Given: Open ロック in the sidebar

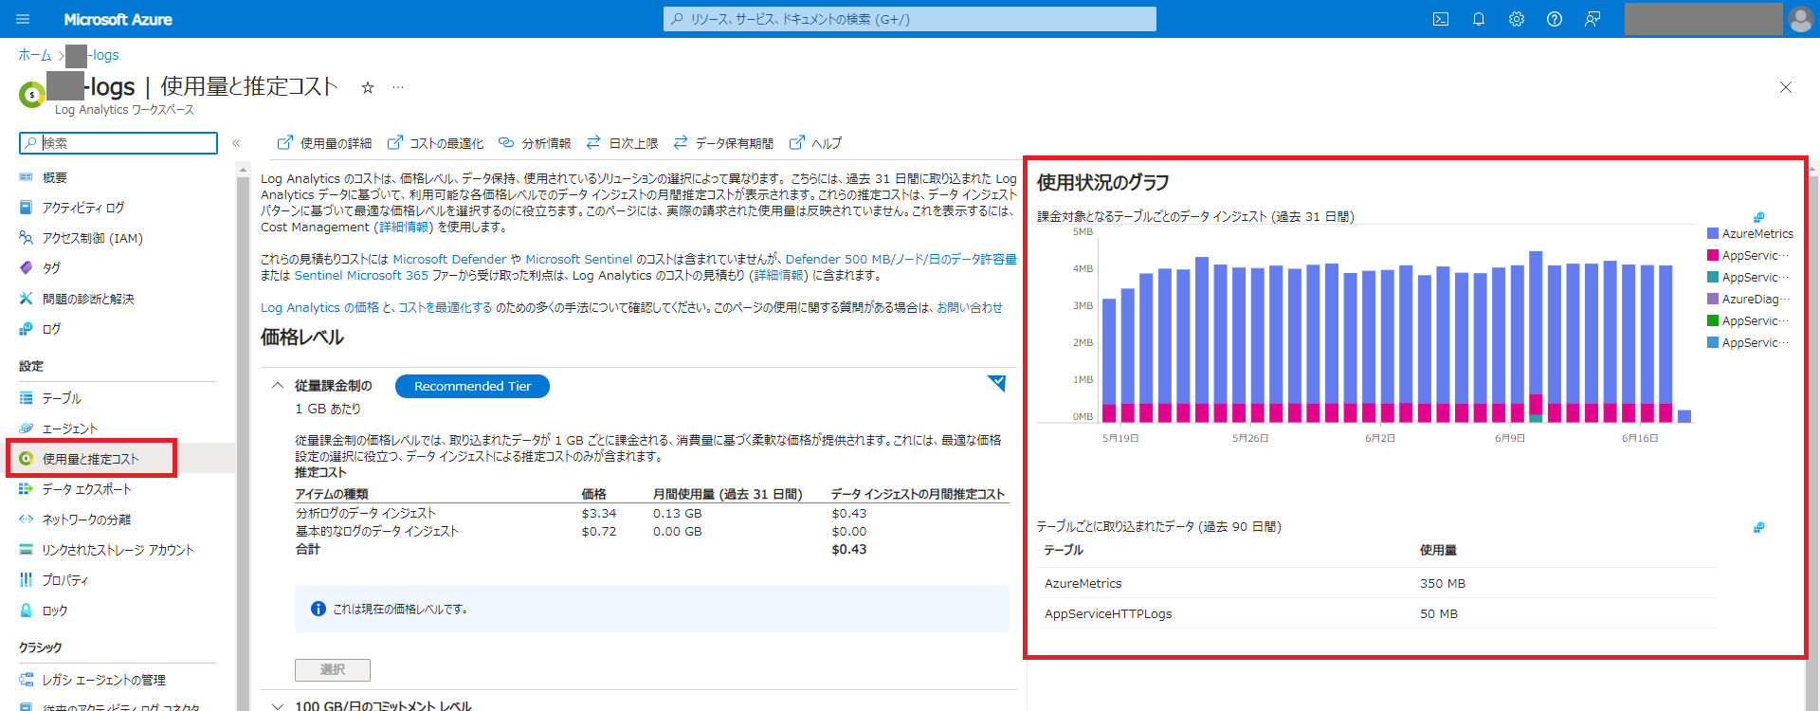Looking at the screenshot, I should point(55,611).
